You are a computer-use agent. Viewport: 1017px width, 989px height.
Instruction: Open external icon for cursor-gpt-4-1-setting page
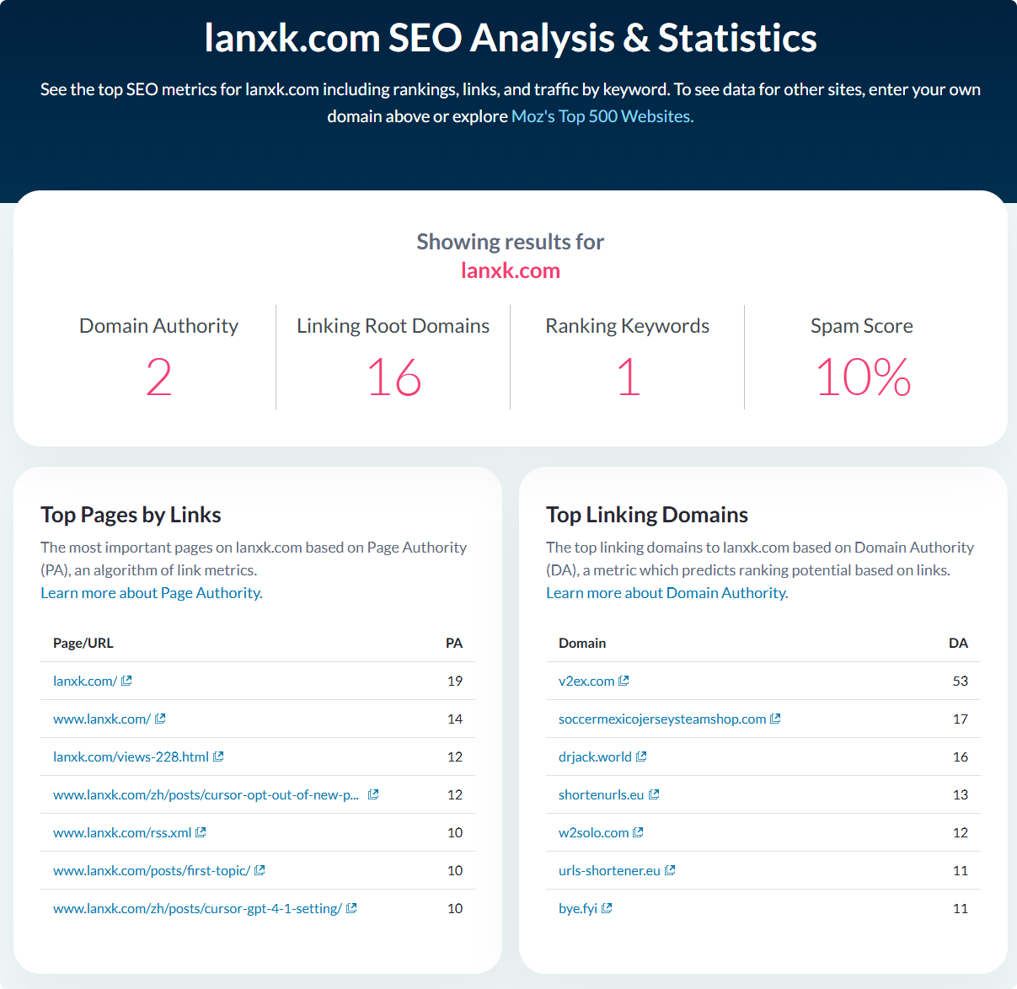351,908
